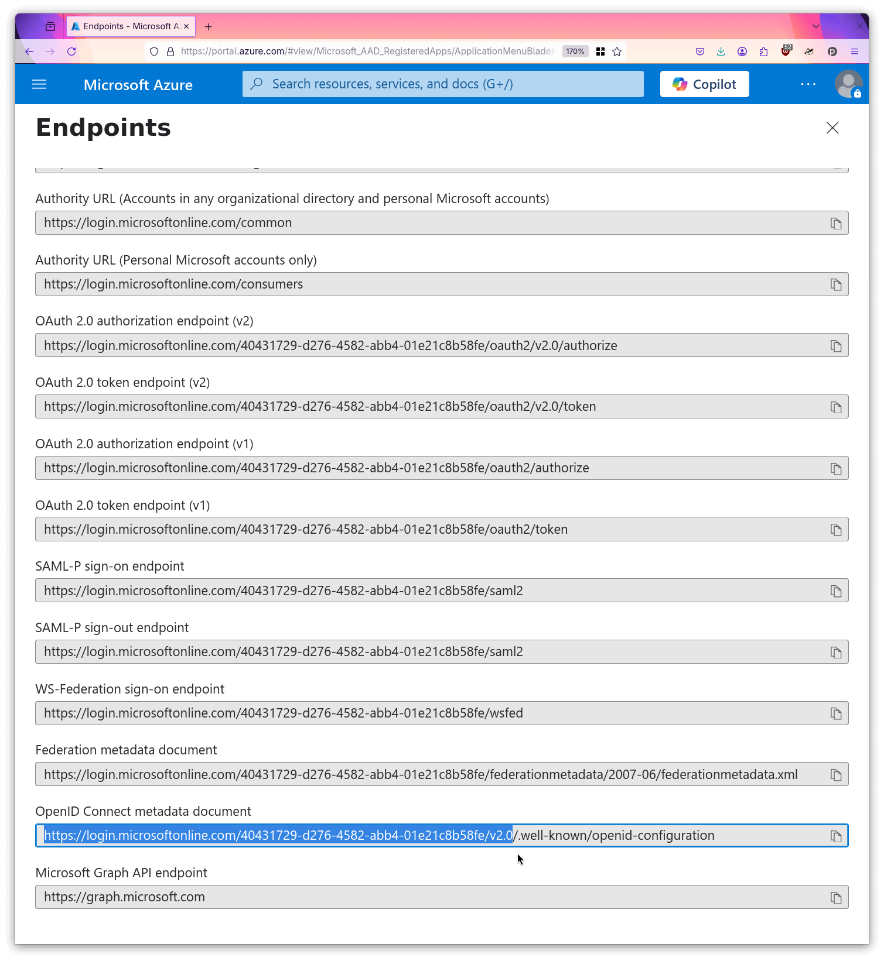This screenshot has width=884, height=961.
Task: Open the uBlock Origin extension
Action: pyautogui.click(x=785, y=52)
